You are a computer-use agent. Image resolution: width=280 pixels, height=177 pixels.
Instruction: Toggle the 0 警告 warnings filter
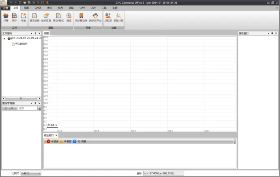[65, 141]
